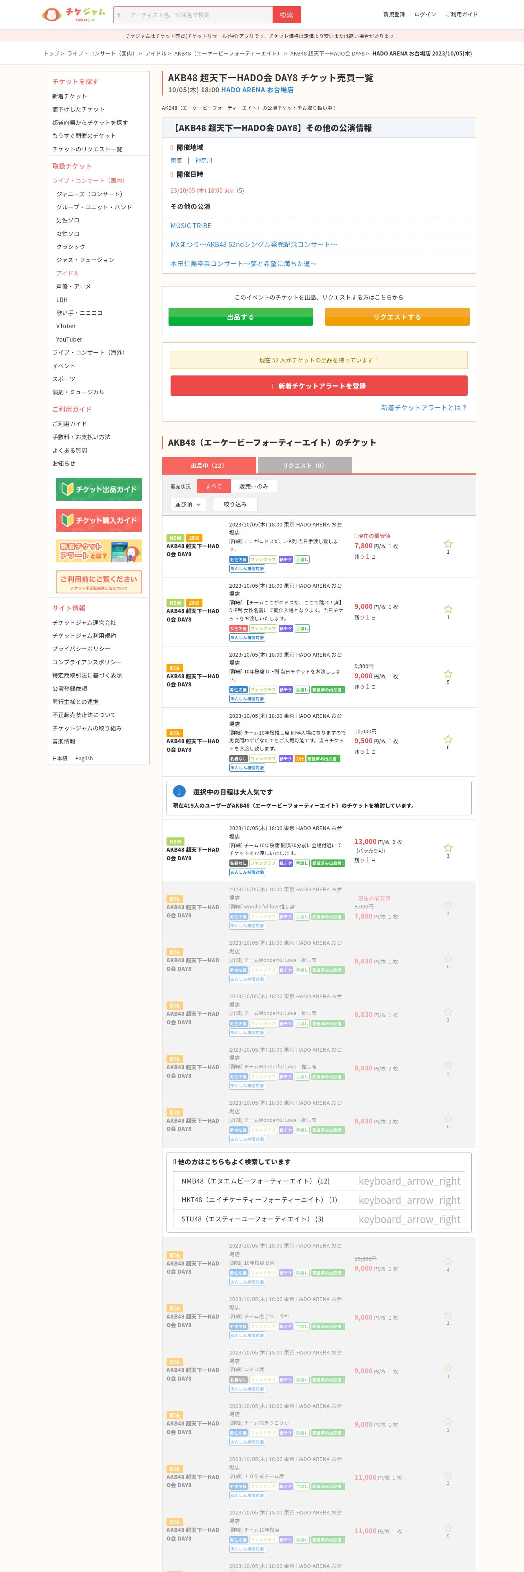The width and height of the screenshot is (524, 1572).
Task: Open 音楽情報 sidebar link
Action: point(63,742)
